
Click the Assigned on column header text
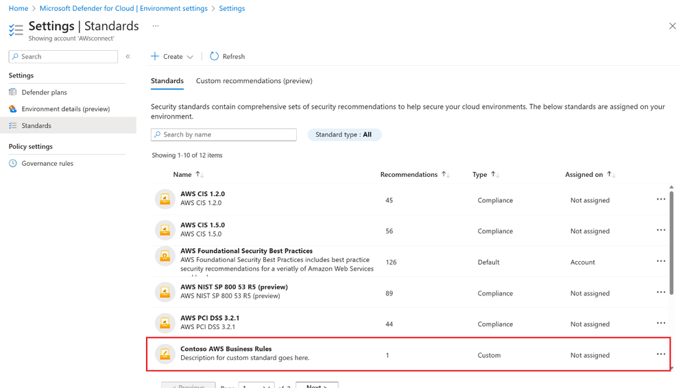pos(584,174)
